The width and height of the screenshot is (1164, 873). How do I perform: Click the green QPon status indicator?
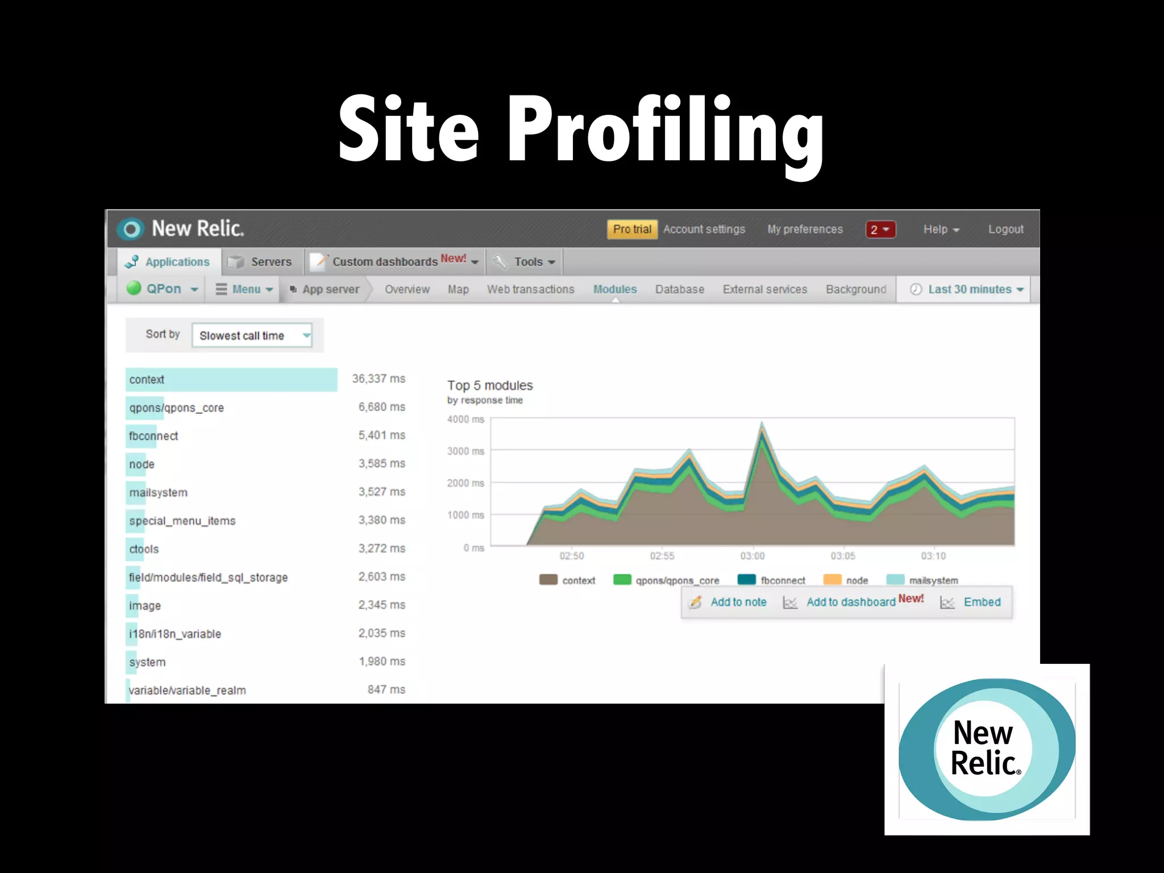coord(134,288)
